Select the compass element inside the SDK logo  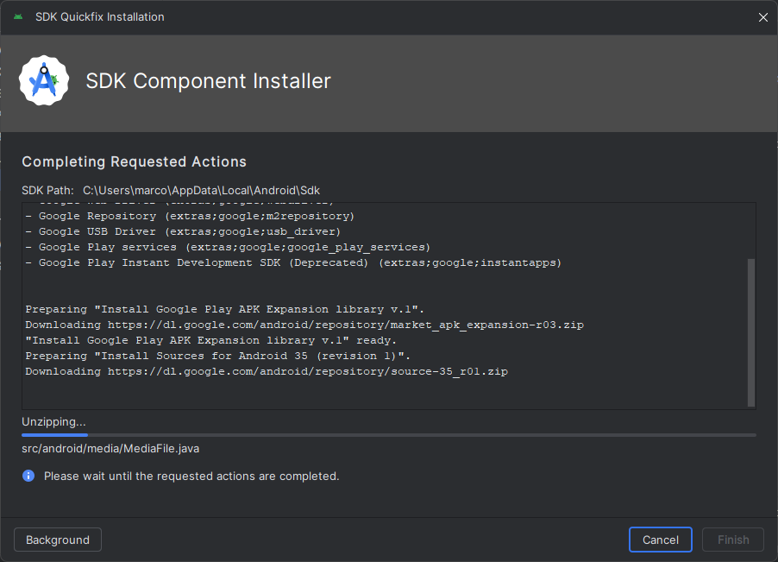[44, 80]
